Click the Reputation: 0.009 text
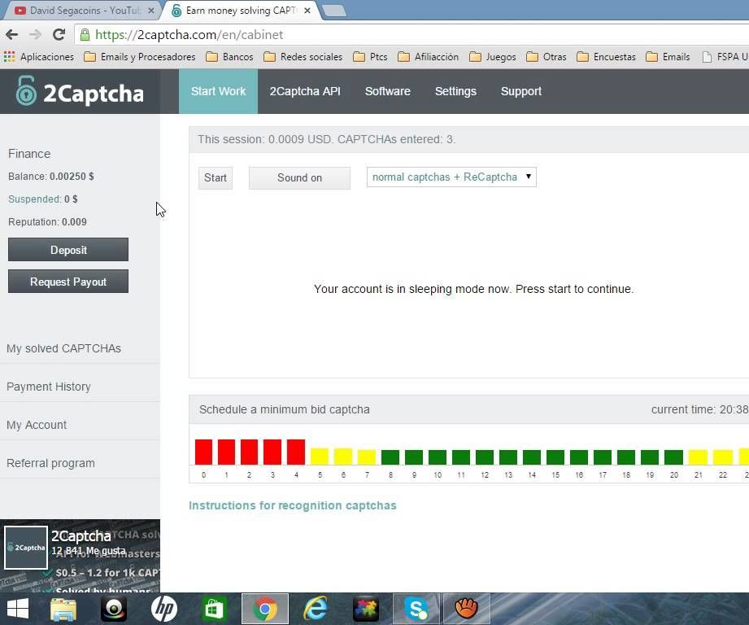749x625 pixels. coord(47,221)
